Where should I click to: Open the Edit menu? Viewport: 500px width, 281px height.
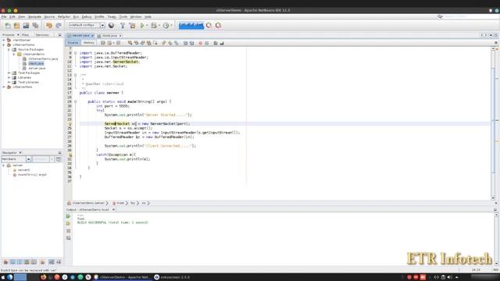(12, 16)
